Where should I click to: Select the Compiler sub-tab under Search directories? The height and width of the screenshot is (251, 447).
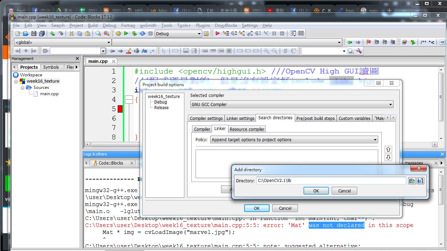click(x=202, y=129)
